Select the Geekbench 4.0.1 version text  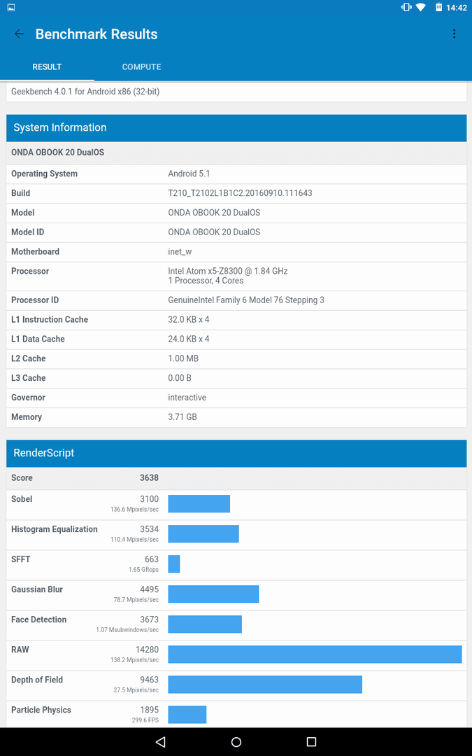[85, 92]
